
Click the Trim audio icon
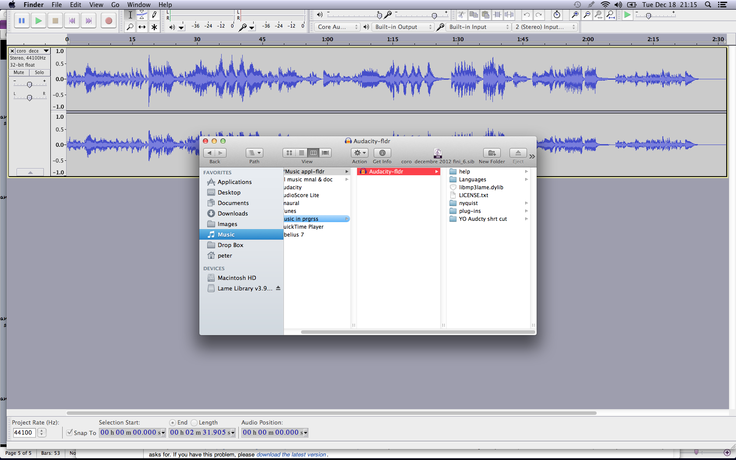[x=497, y=15]
